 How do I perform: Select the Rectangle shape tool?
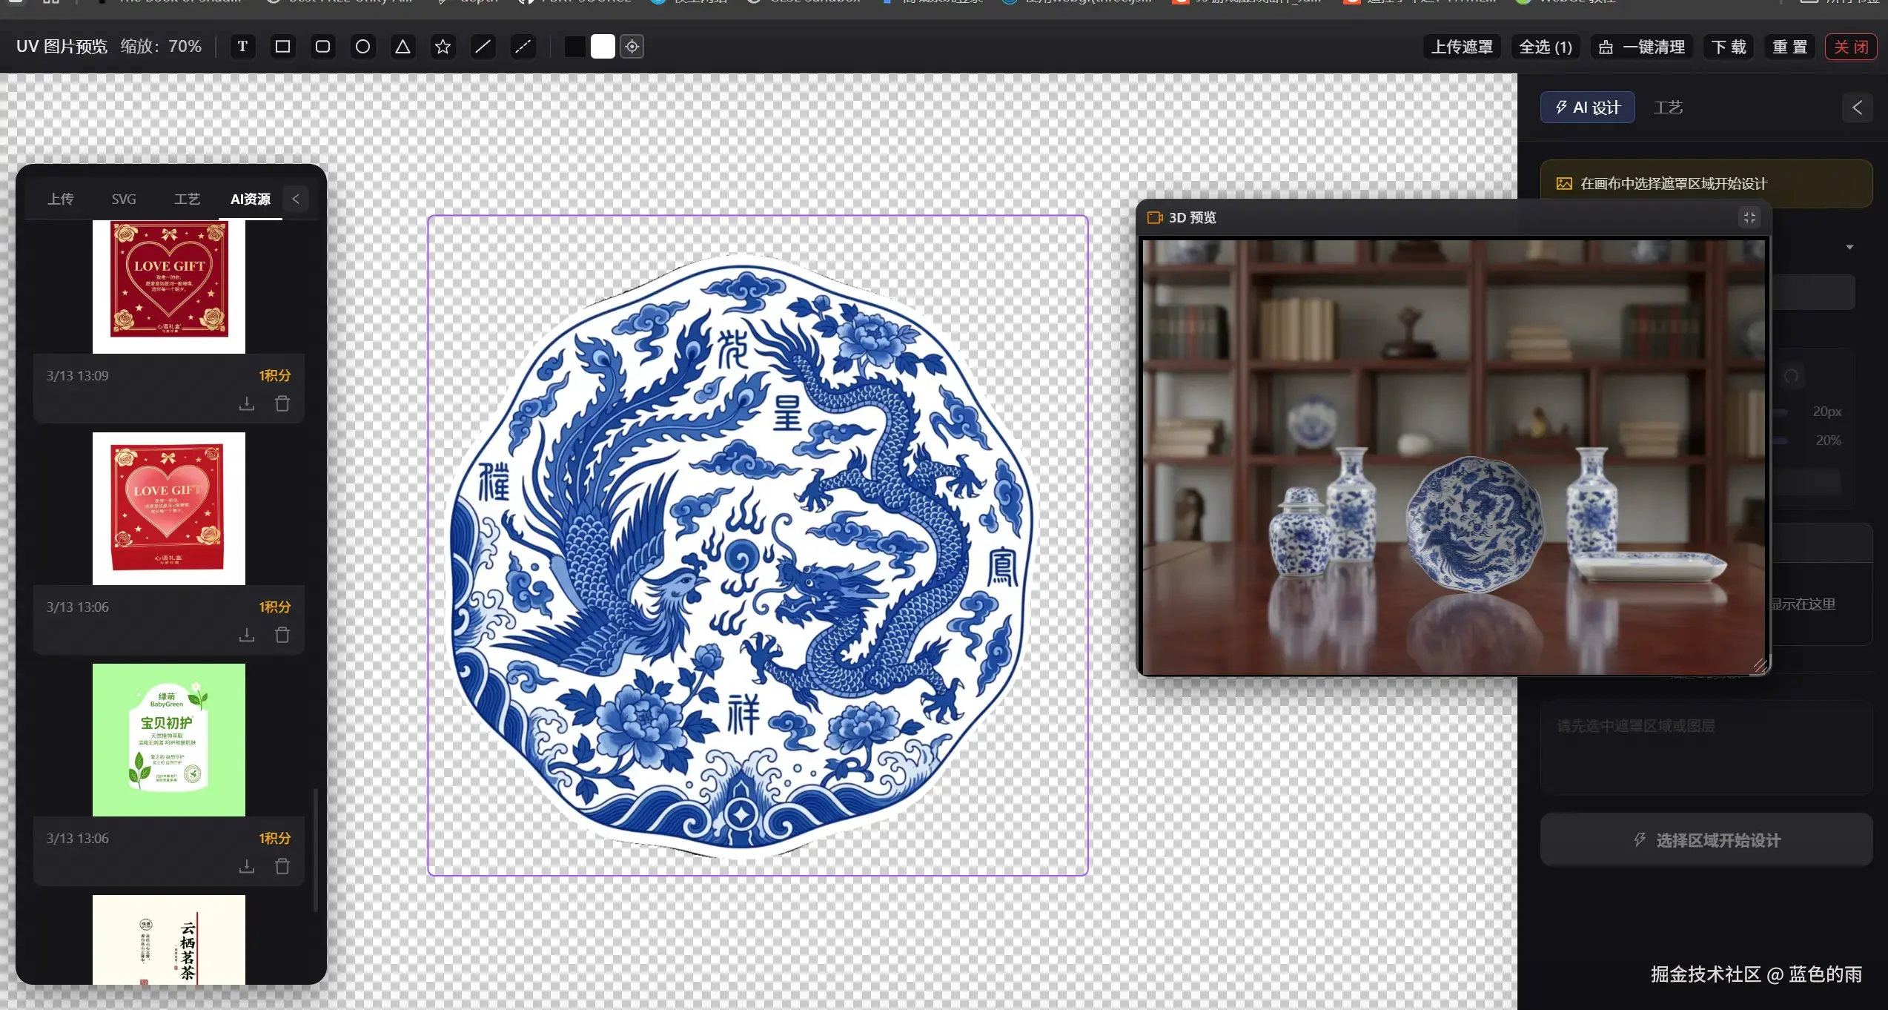pos(282,47)
